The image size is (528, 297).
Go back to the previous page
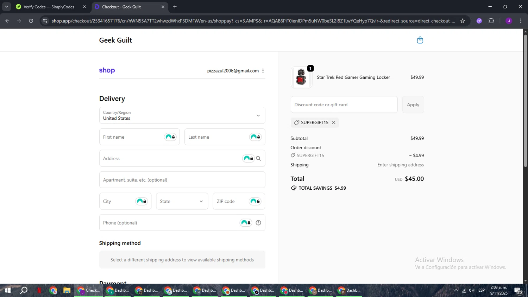(7, 21)
